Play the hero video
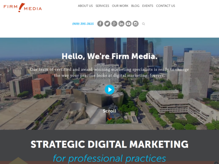Screen dimensions: 219x164 [109, 90]
